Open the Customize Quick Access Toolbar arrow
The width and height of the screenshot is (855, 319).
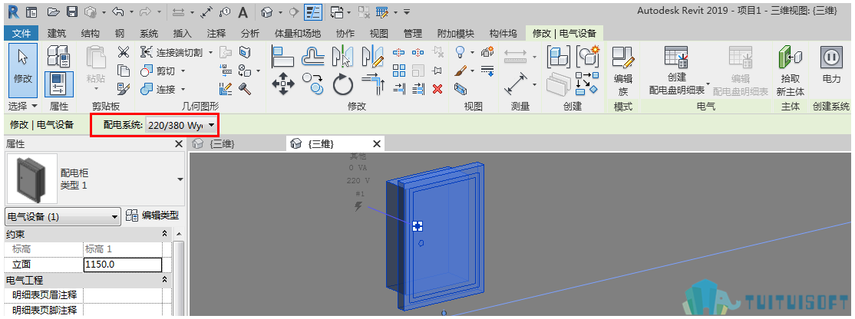point(408,12)
